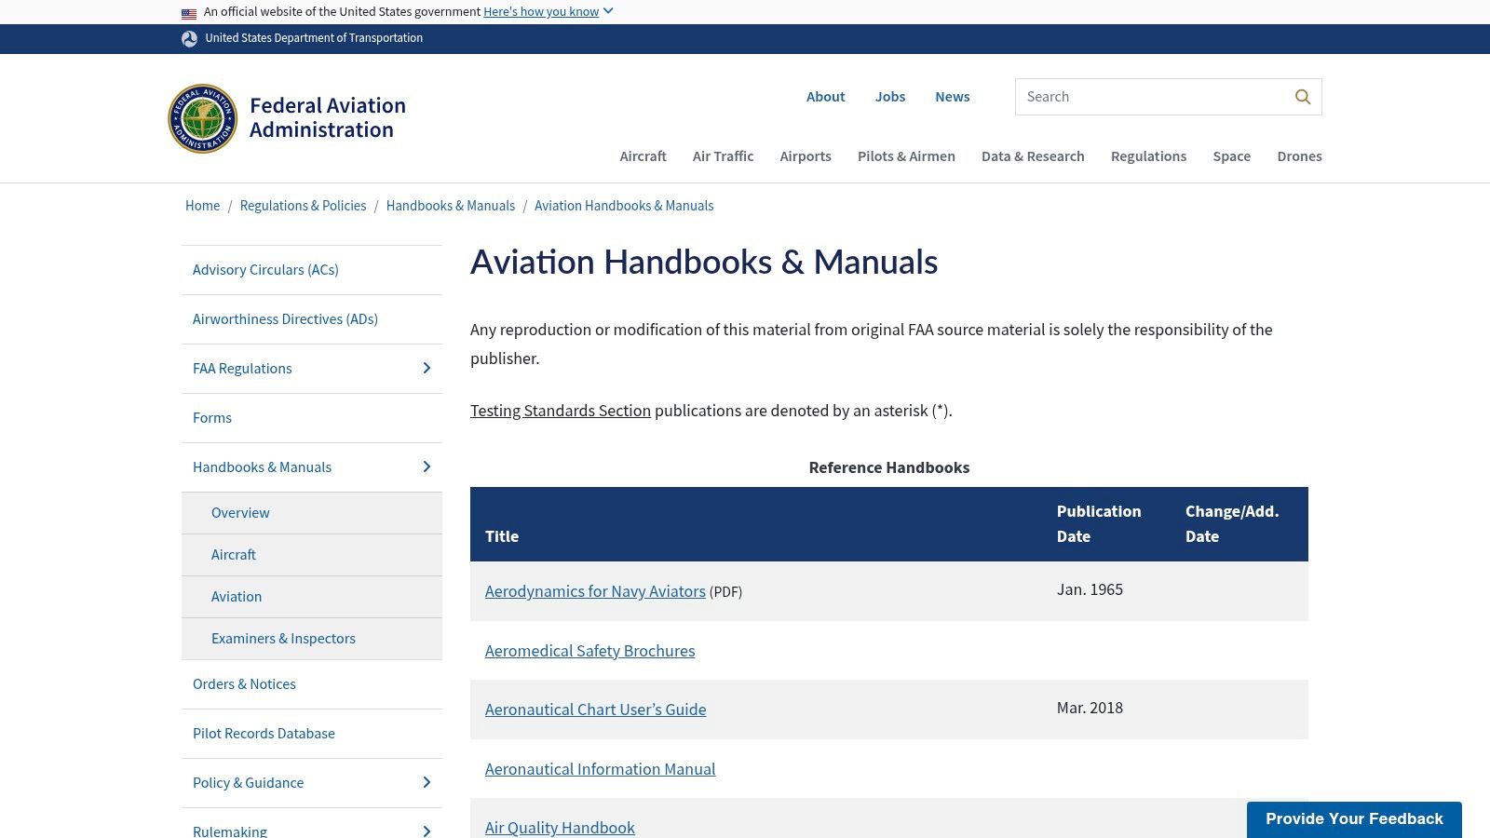Viewport: 1490px width, 838px height.
Task: Select Aviation in sidebar submenu
Action: pos(237,597)
